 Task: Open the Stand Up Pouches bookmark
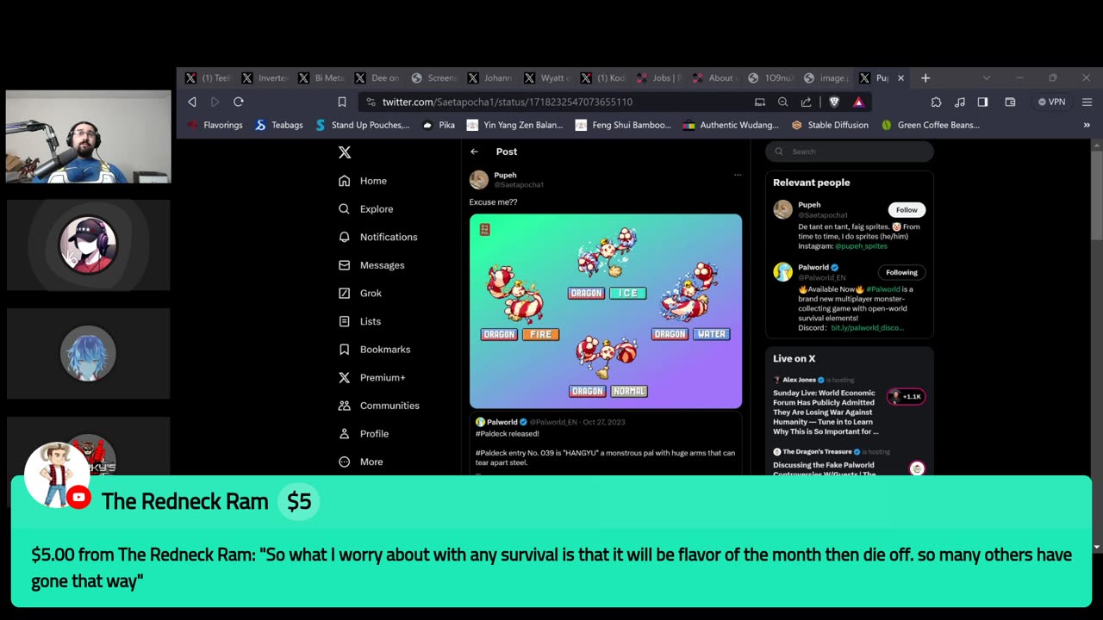point(363,125)
